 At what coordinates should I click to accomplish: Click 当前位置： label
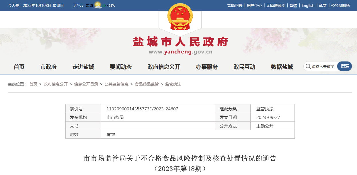[17, 84]
